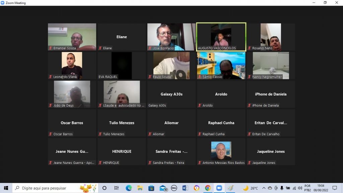Click Zoom Meeting title bar icon
343x193 pixels.
[2, 3]
